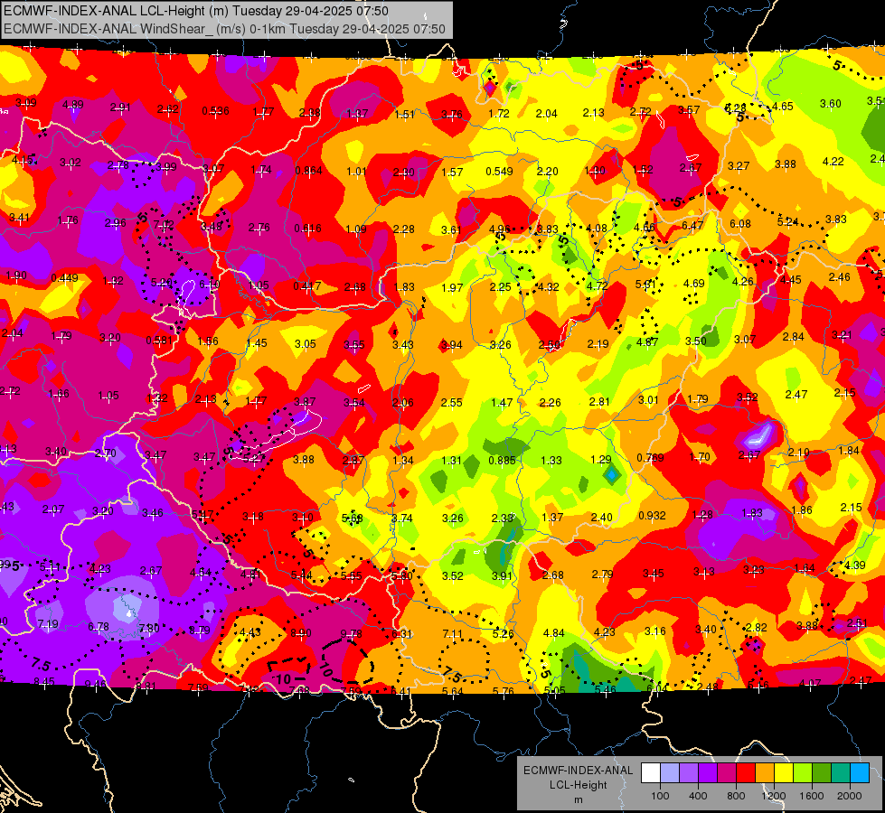Click the WindShear 0-1km title line
The width and height of the screenshot is (885, 813).
pyautogui.click(x=224, y=29)
